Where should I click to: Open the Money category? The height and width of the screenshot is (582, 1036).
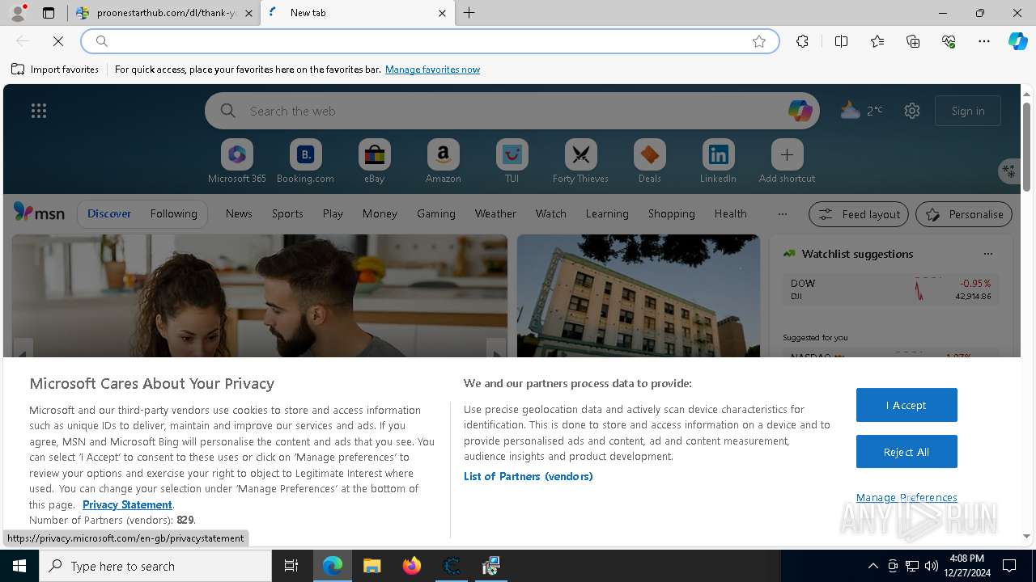click(x=380, y=213)
